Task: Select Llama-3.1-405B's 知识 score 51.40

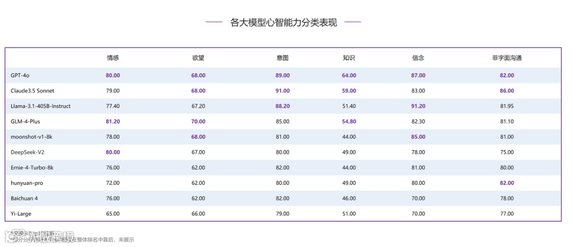Action: click(348, 106)
